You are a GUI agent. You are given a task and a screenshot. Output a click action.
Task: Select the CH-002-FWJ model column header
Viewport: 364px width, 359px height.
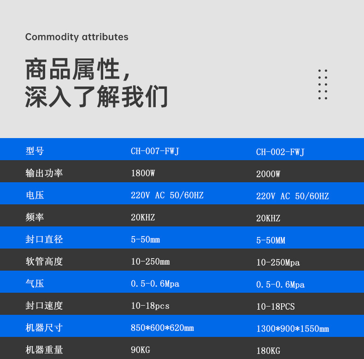280,152
